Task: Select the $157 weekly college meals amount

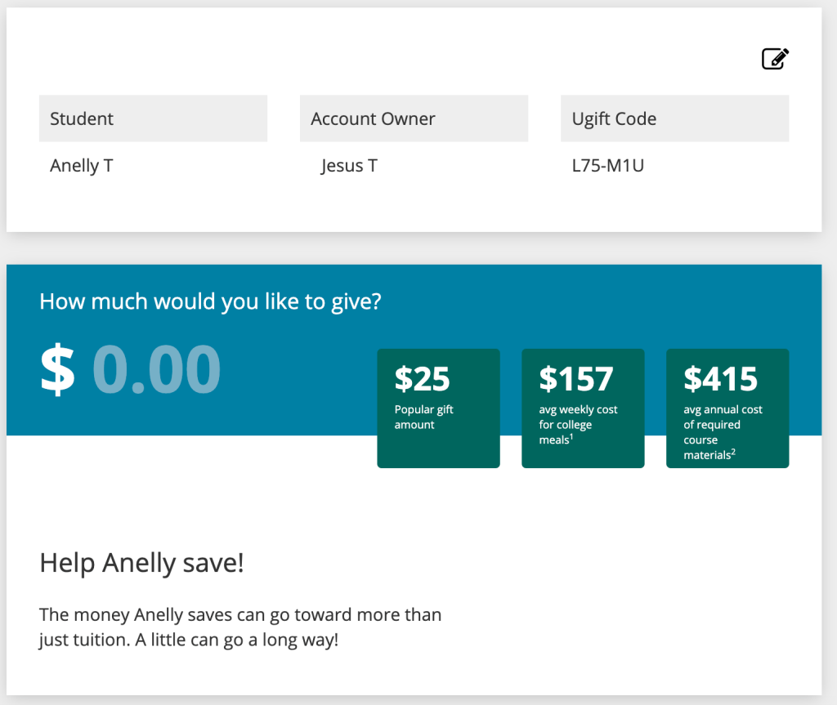Action: pos(583,408)
